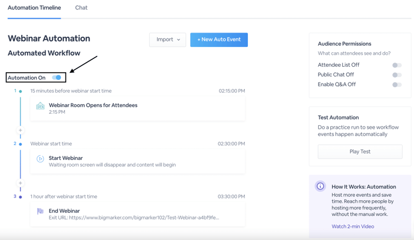Click the End Webinar Exit URL text

[134, 218]
